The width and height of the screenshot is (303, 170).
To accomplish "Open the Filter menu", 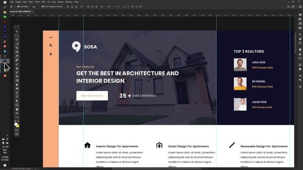I will pos(44,2).
